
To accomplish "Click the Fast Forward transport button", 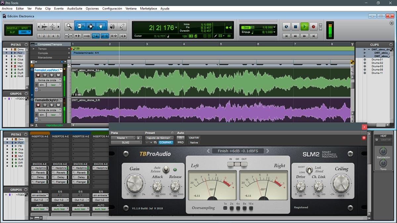I will click(304, 36).
